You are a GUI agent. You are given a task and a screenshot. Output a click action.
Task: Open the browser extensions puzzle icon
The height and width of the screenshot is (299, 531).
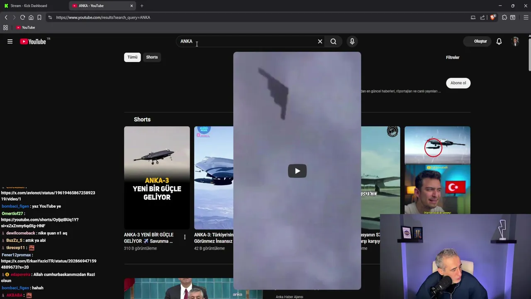(x=504, y=17)
